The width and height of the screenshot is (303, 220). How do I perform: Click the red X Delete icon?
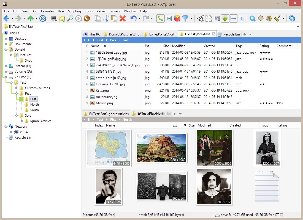click(123, 18)
